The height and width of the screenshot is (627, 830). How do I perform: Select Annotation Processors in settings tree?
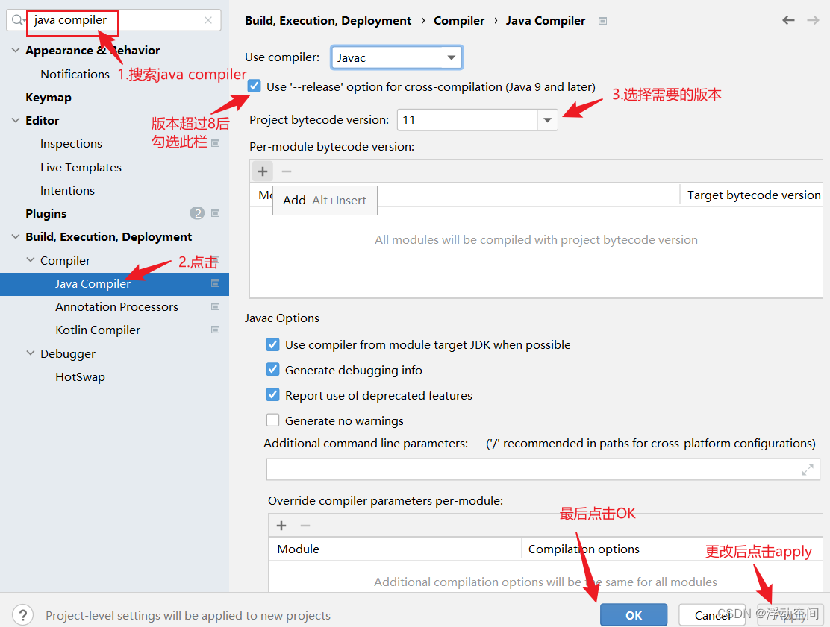click(116, 306)
